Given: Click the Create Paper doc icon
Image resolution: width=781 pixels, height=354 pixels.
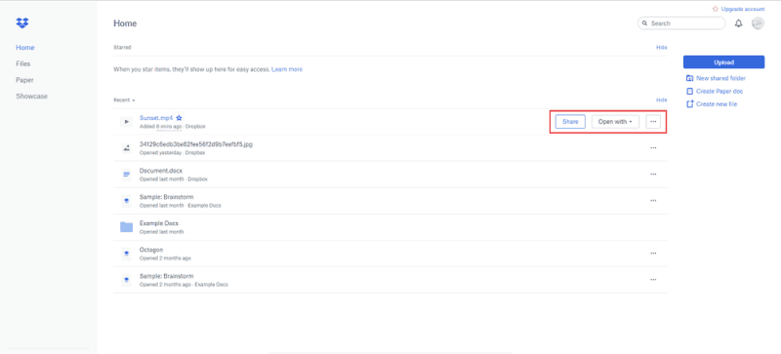Looking at the screenshot, I should click(690, 91).
